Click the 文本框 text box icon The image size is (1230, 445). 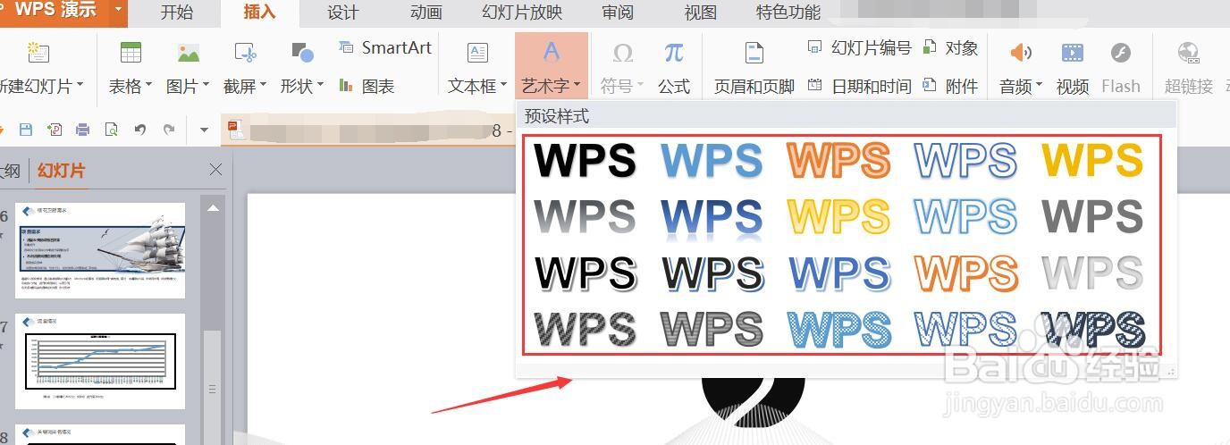pyautogui.click(x=478, y=53)
